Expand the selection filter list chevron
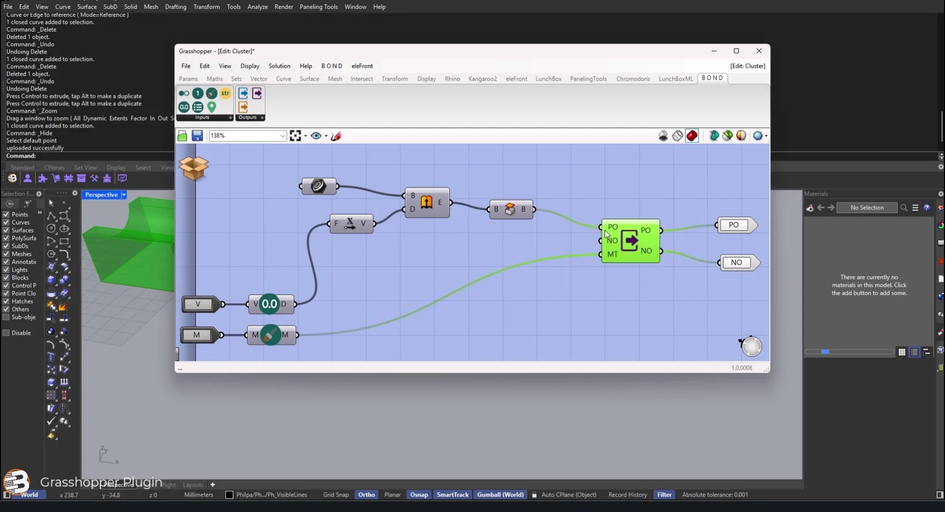Screen dimensions: 945x512 pos(39,213)
